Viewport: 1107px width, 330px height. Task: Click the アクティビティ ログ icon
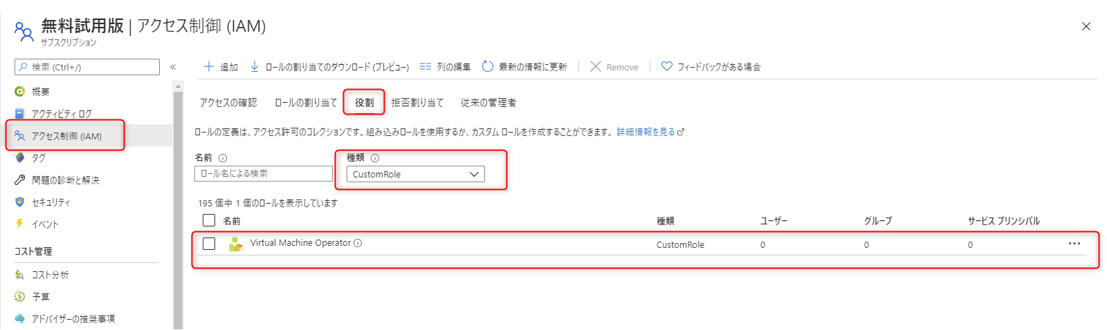pos(19,114)
